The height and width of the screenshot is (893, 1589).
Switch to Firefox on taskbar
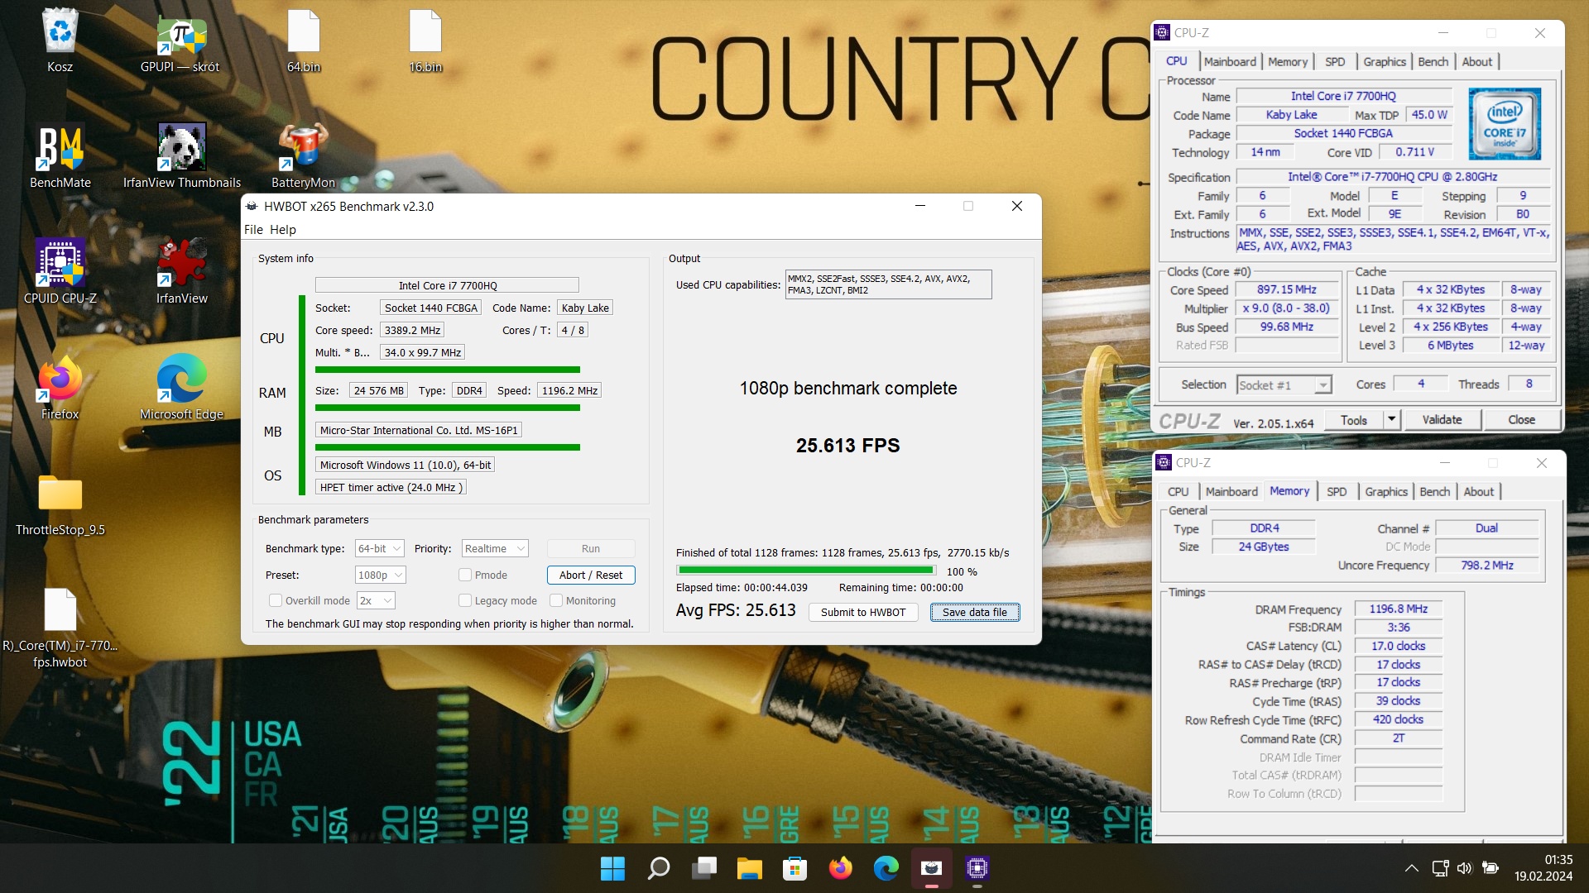coord(840,868)
